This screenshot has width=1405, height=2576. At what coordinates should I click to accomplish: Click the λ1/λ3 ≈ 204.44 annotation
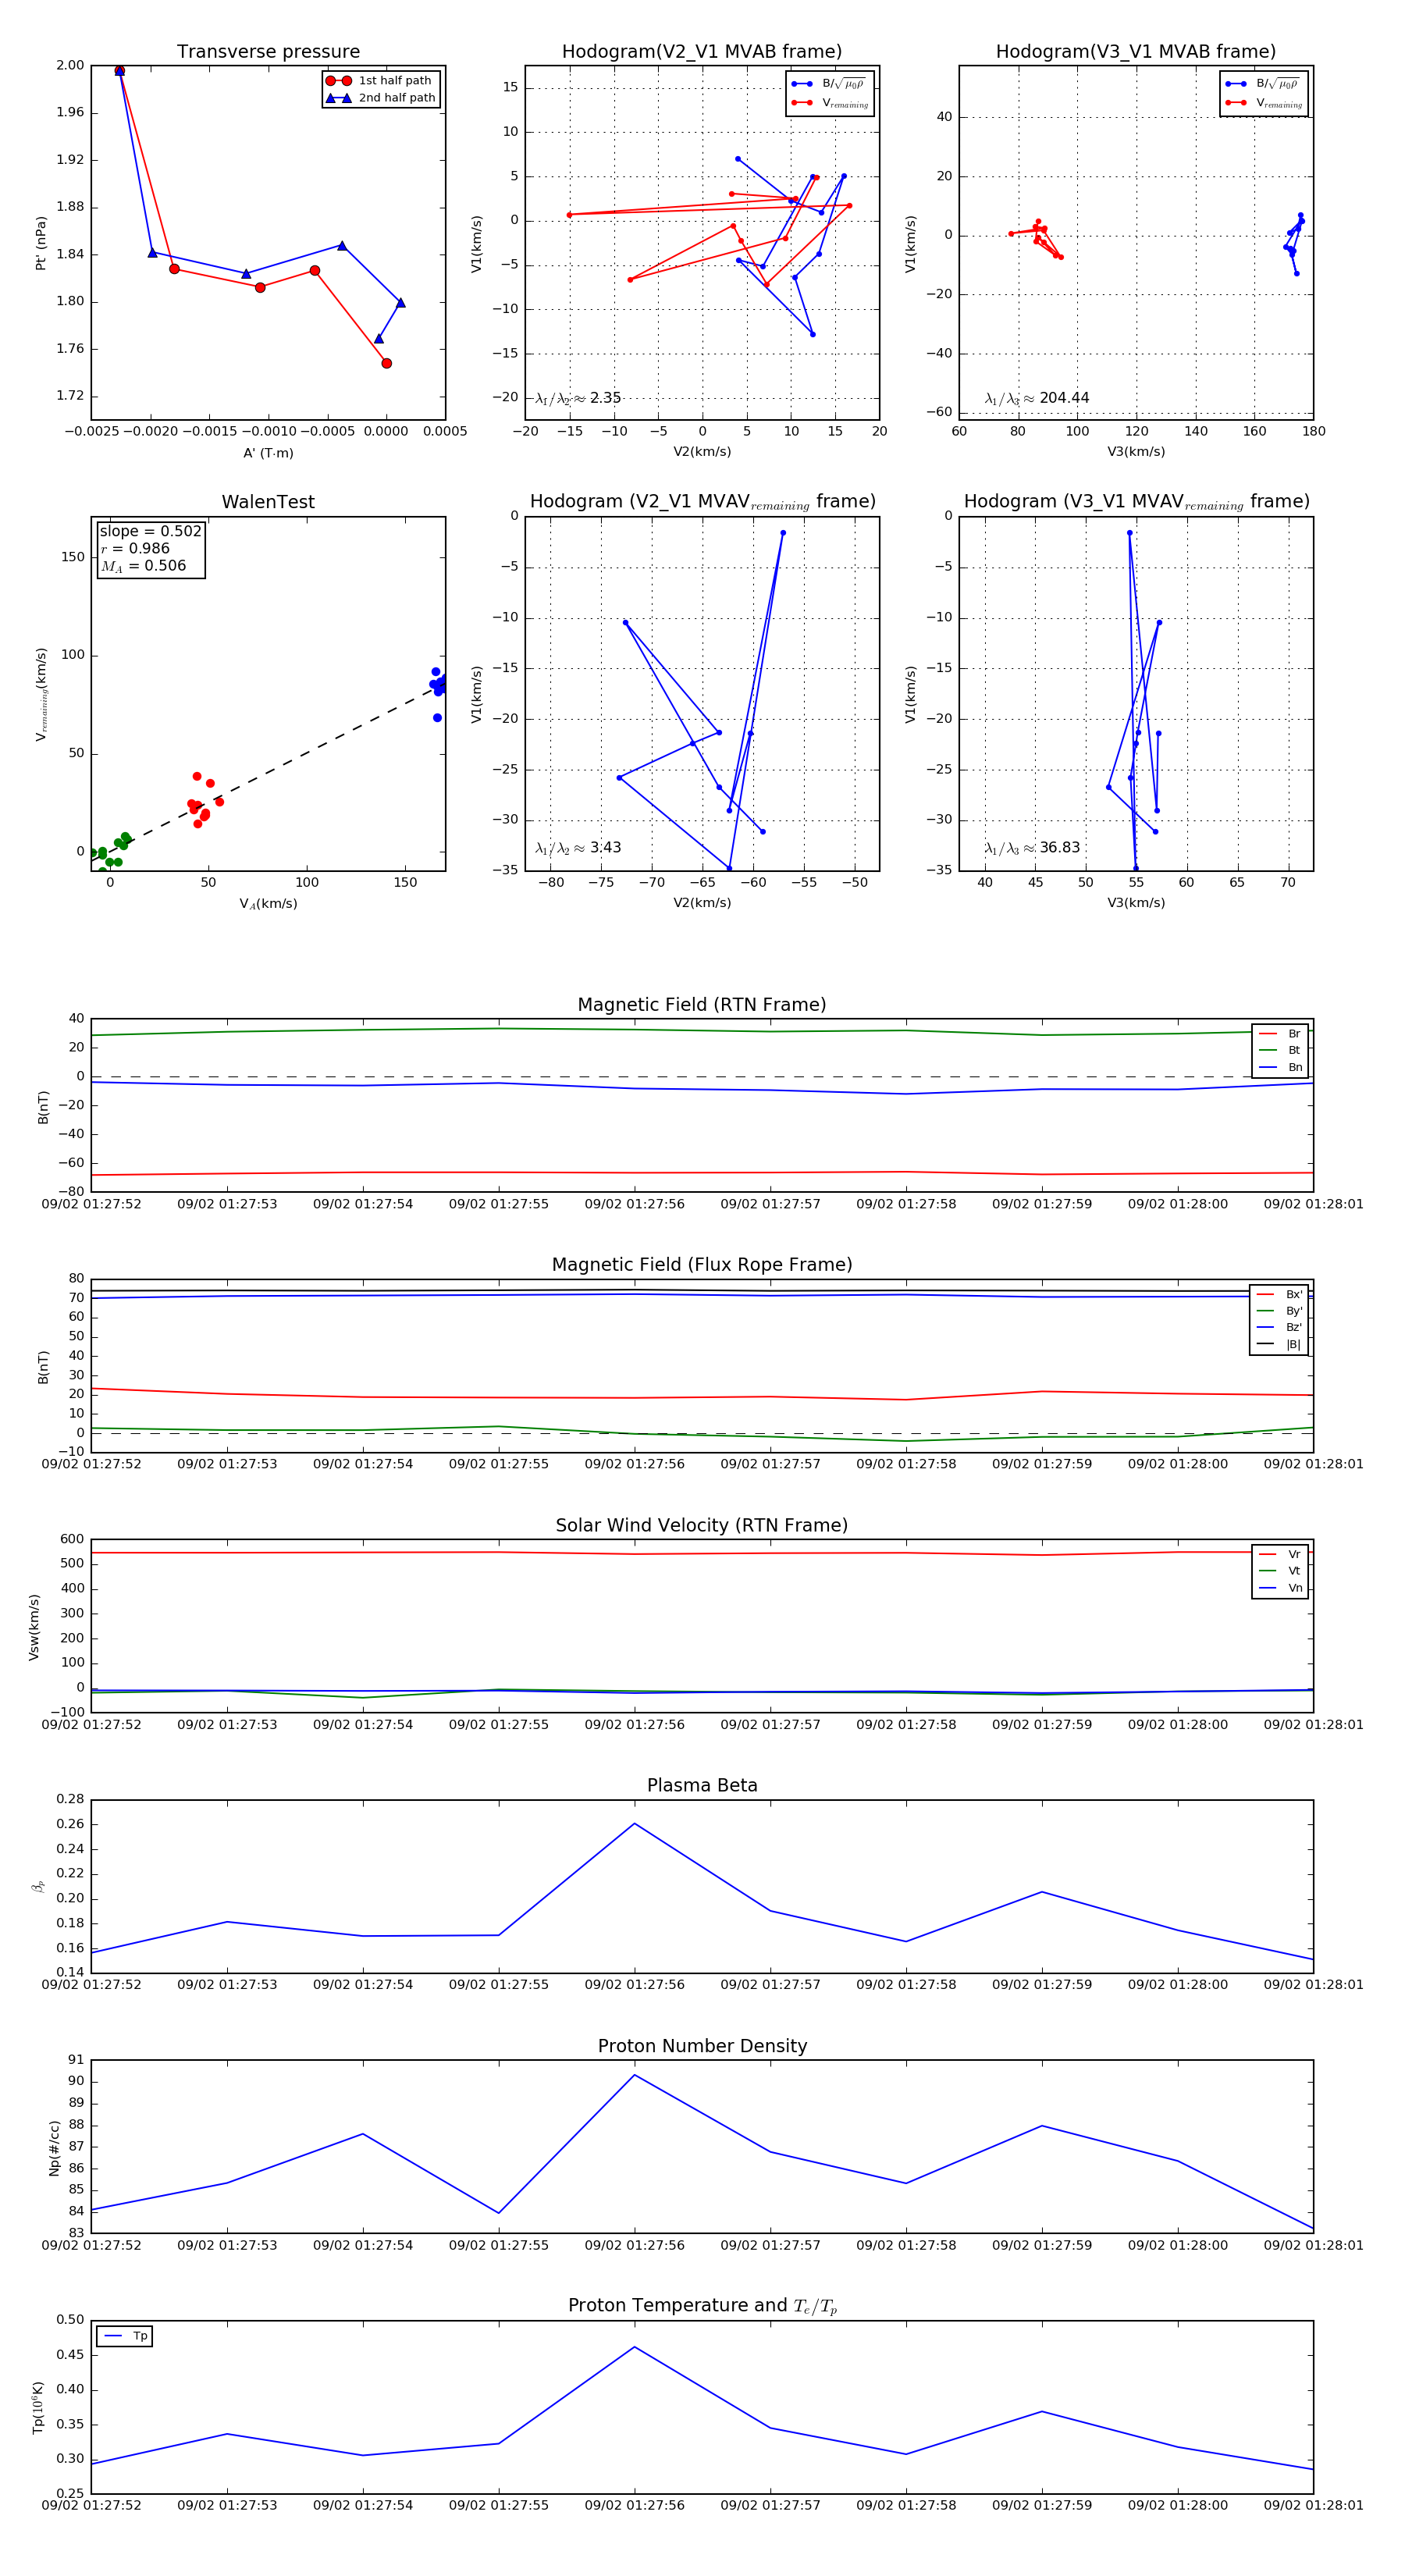pos(1037,398)
